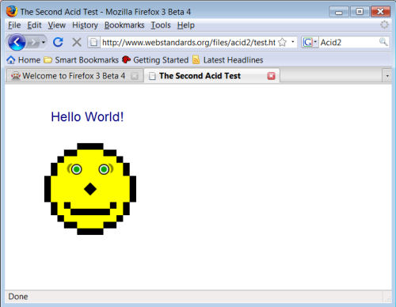Go back with the blue arrow button
The image size is (396, 307).
[x=17, y=42]
